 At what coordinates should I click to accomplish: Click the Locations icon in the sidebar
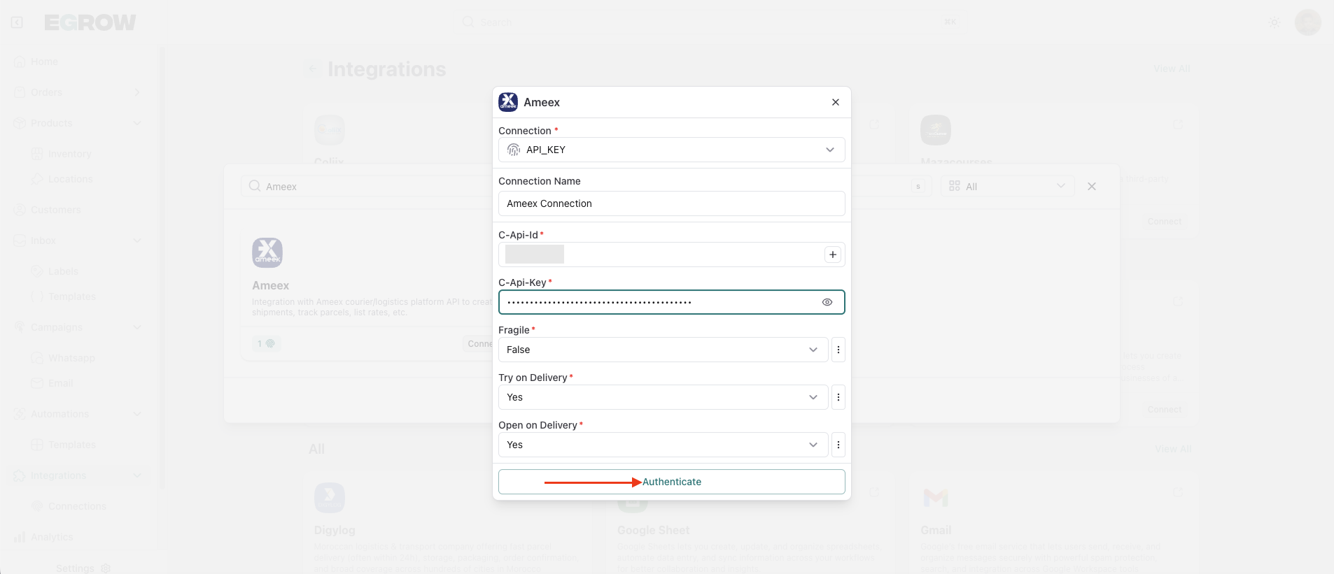click(x=37, y=179)
